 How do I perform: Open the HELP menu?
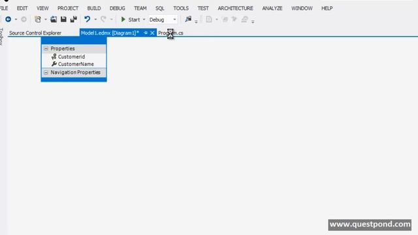tap(327, 8)
